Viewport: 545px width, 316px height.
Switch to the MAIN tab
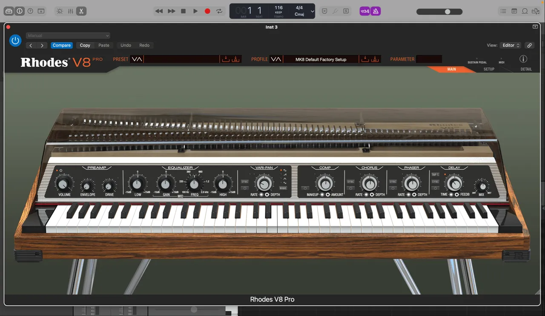click(451, 69)
